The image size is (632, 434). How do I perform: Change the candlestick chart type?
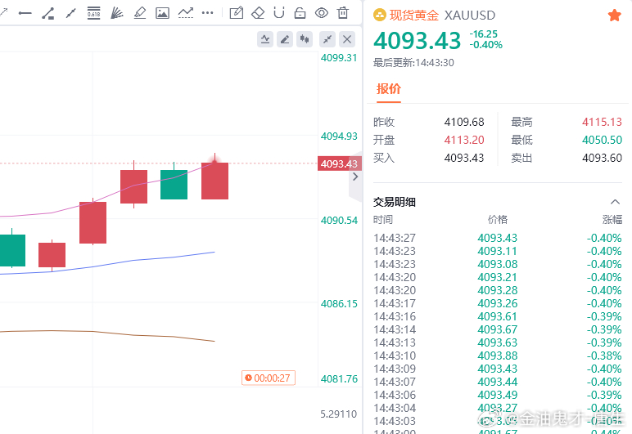pos(305,39)
